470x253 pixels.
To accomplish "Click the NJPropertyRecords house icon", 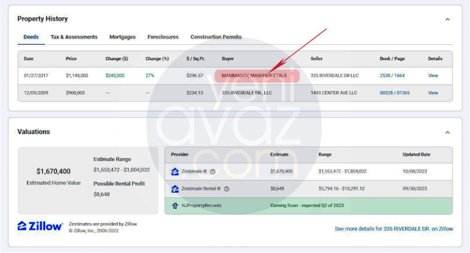I will click(175, 206).
